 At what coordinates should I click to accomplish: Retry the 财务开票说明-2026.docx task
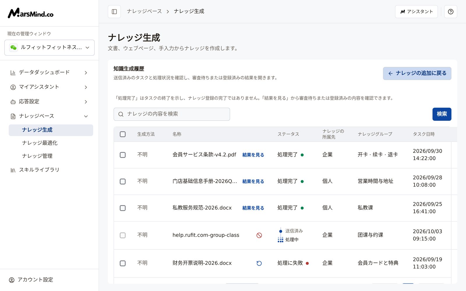[x=259, y=263]
